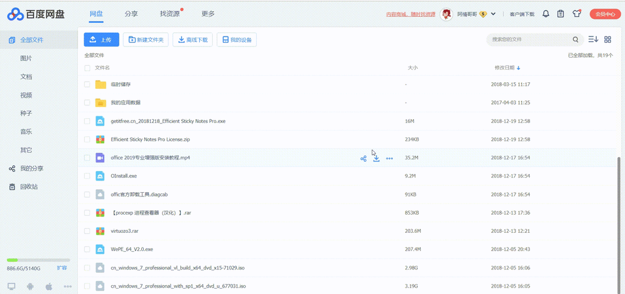Open more actions for office 2019 mp4
This screenshot has width=625, height=294.
click(x=389, y=158)
